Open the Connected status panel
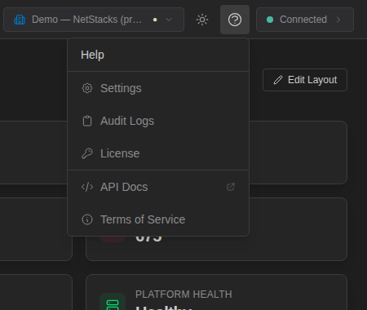Viewport: 367px width, 310px height. (x=305, y=20)
